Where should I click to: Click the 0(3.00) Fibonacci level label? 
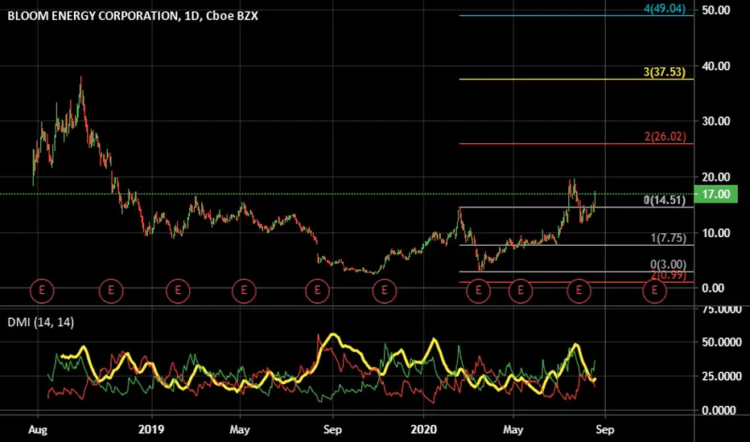[668, 264]
